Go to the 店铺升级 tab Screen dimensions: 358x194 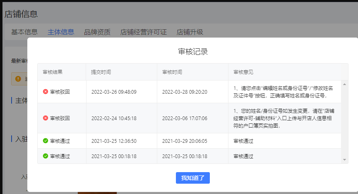[x=190, y=32]
